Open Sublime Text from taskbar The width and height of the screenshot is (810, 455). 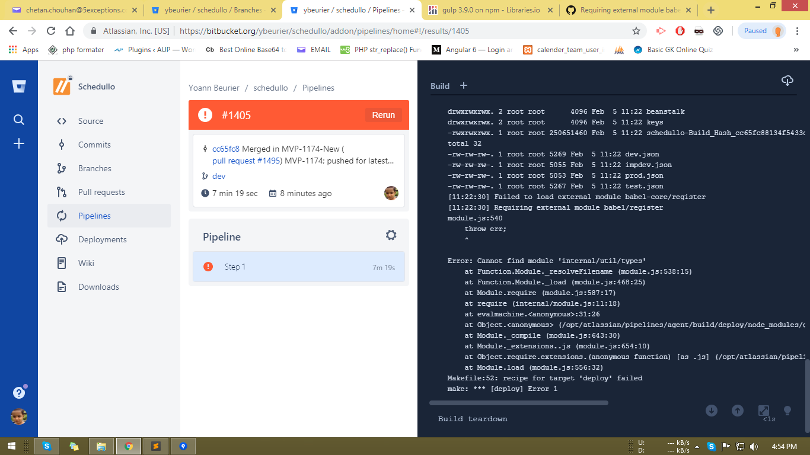(x=155, y=446)
